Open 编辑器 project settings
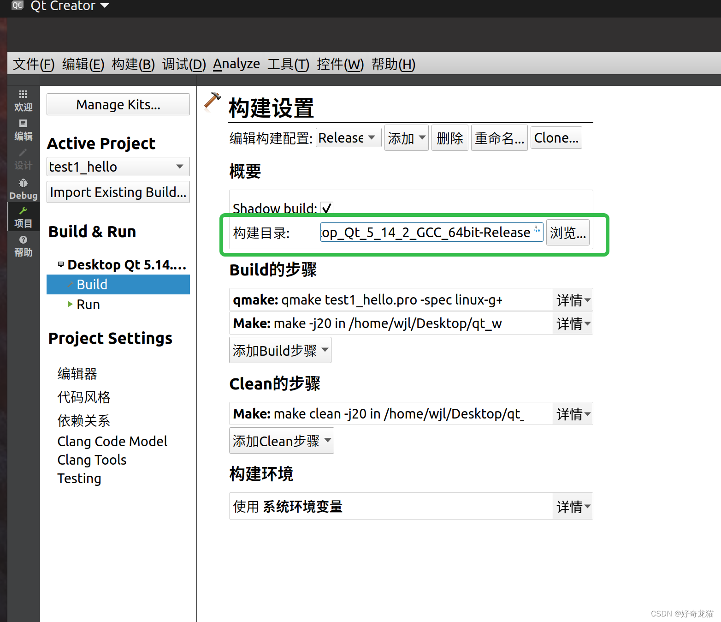This screenshot has height=622, width=721. coord(77,373)
